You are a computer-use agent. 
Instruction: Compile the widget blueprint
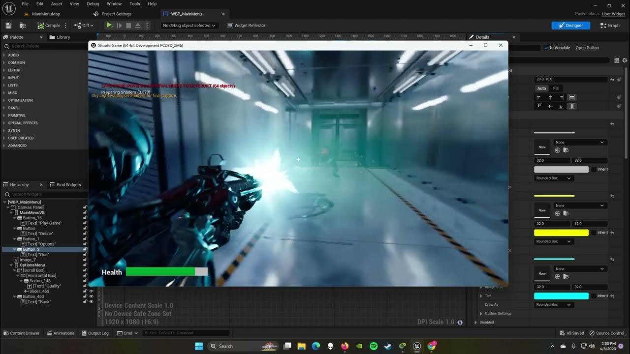[x=49, y=26]
